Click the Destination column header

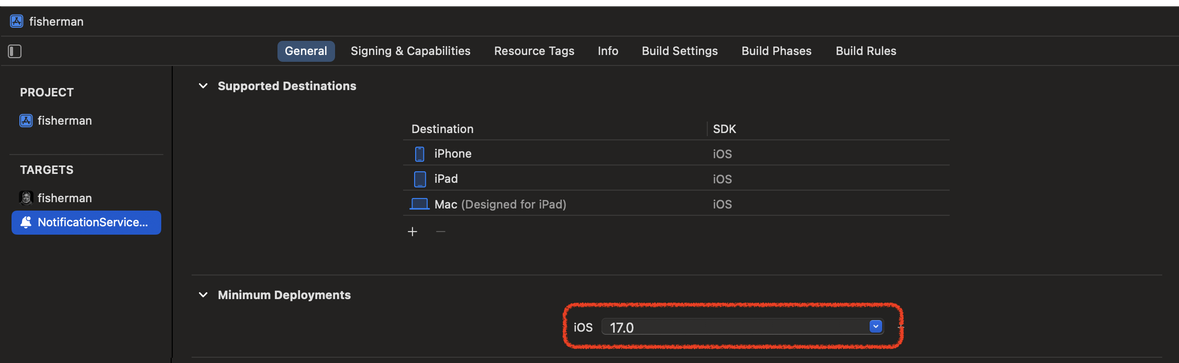(442, 129)
